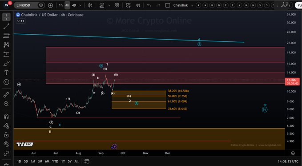This screenshot has width=302, height=166.
Task: Switch to the 4D interval
Action: [x=74, y=5]
